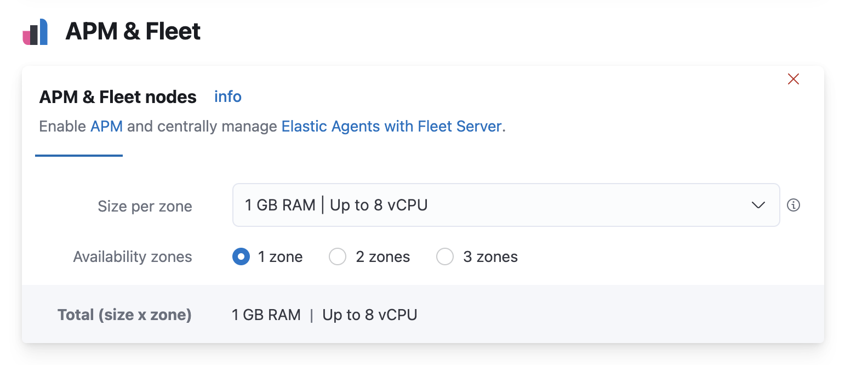Click the Total (size x zone) summary row
Viewport: 845px width, 365px height.
124,315
